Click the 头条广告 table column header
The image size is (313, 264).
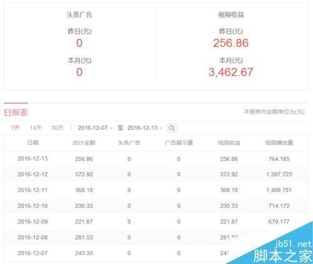129,143
